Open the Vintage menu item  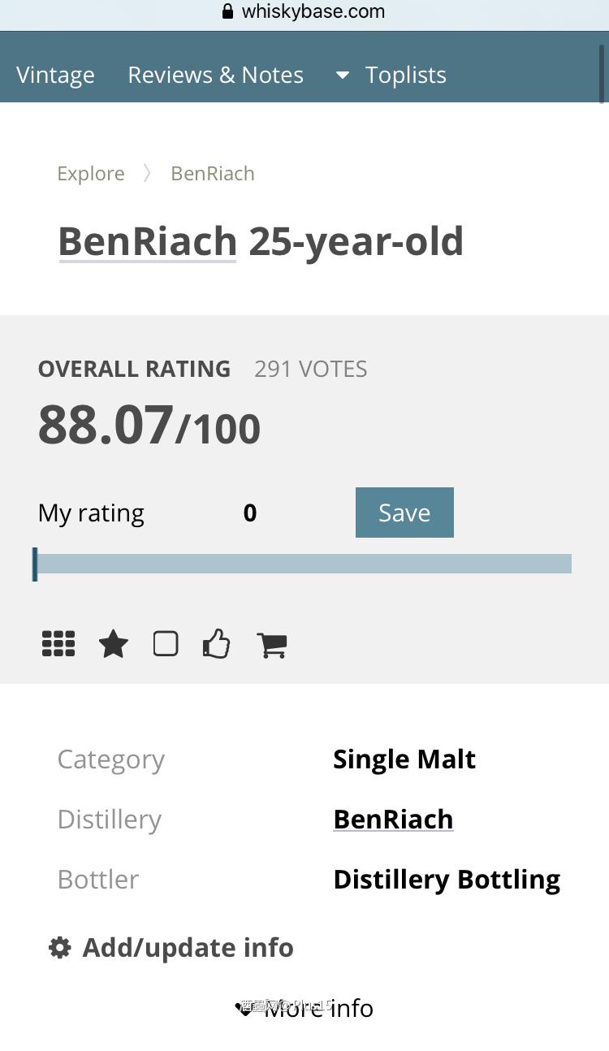pyautogui.click(x=55, y=76)
